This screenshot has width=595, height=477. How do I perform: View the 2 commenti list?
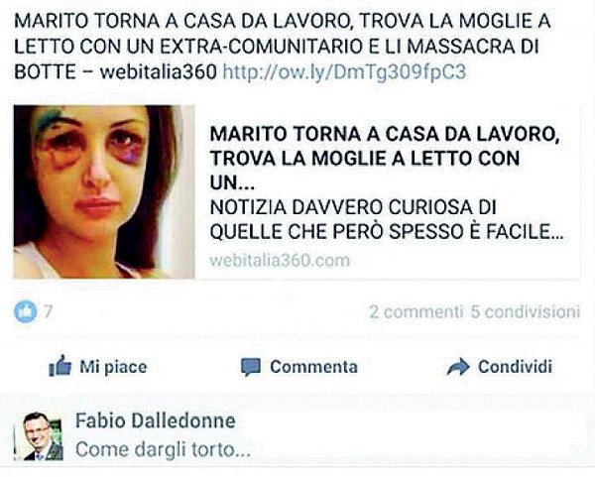(x=416, y=312)
